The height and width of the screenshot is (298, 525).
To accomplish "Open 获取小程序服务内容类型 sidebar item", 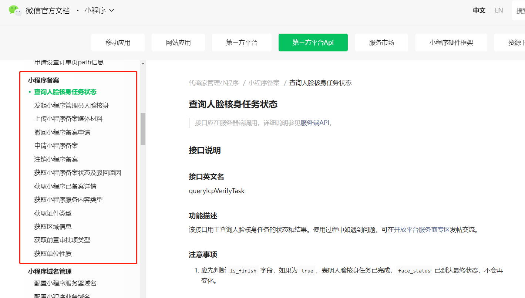I will pos(68,200).
